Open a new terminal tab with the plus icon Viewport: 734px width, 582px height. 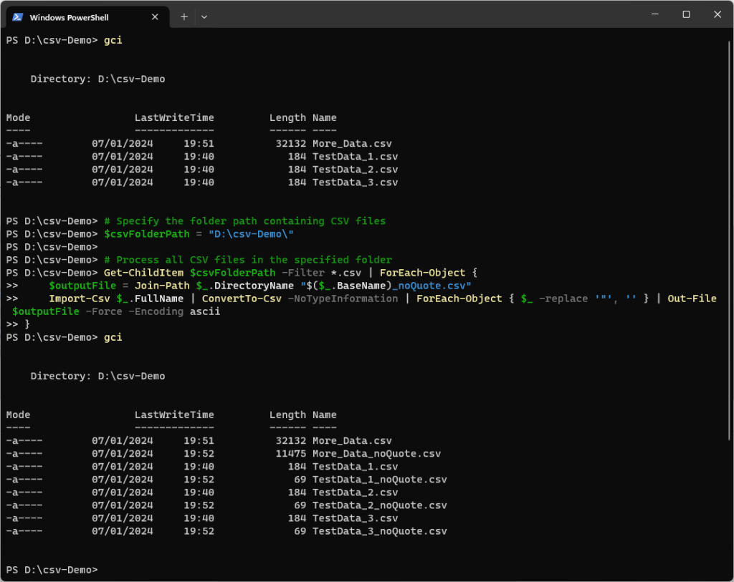(184, 16)
